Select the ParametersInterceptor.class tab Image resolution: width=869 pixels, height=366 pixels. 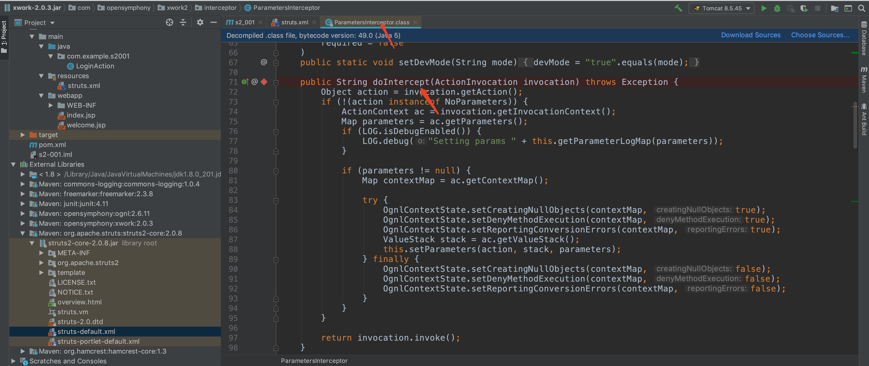coord(372,22)
